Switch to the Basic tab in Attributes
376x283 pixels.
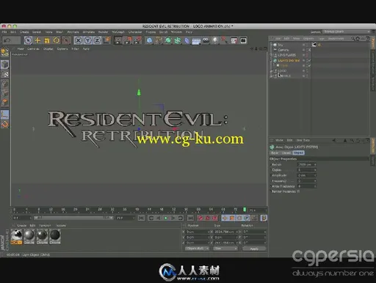275,153
